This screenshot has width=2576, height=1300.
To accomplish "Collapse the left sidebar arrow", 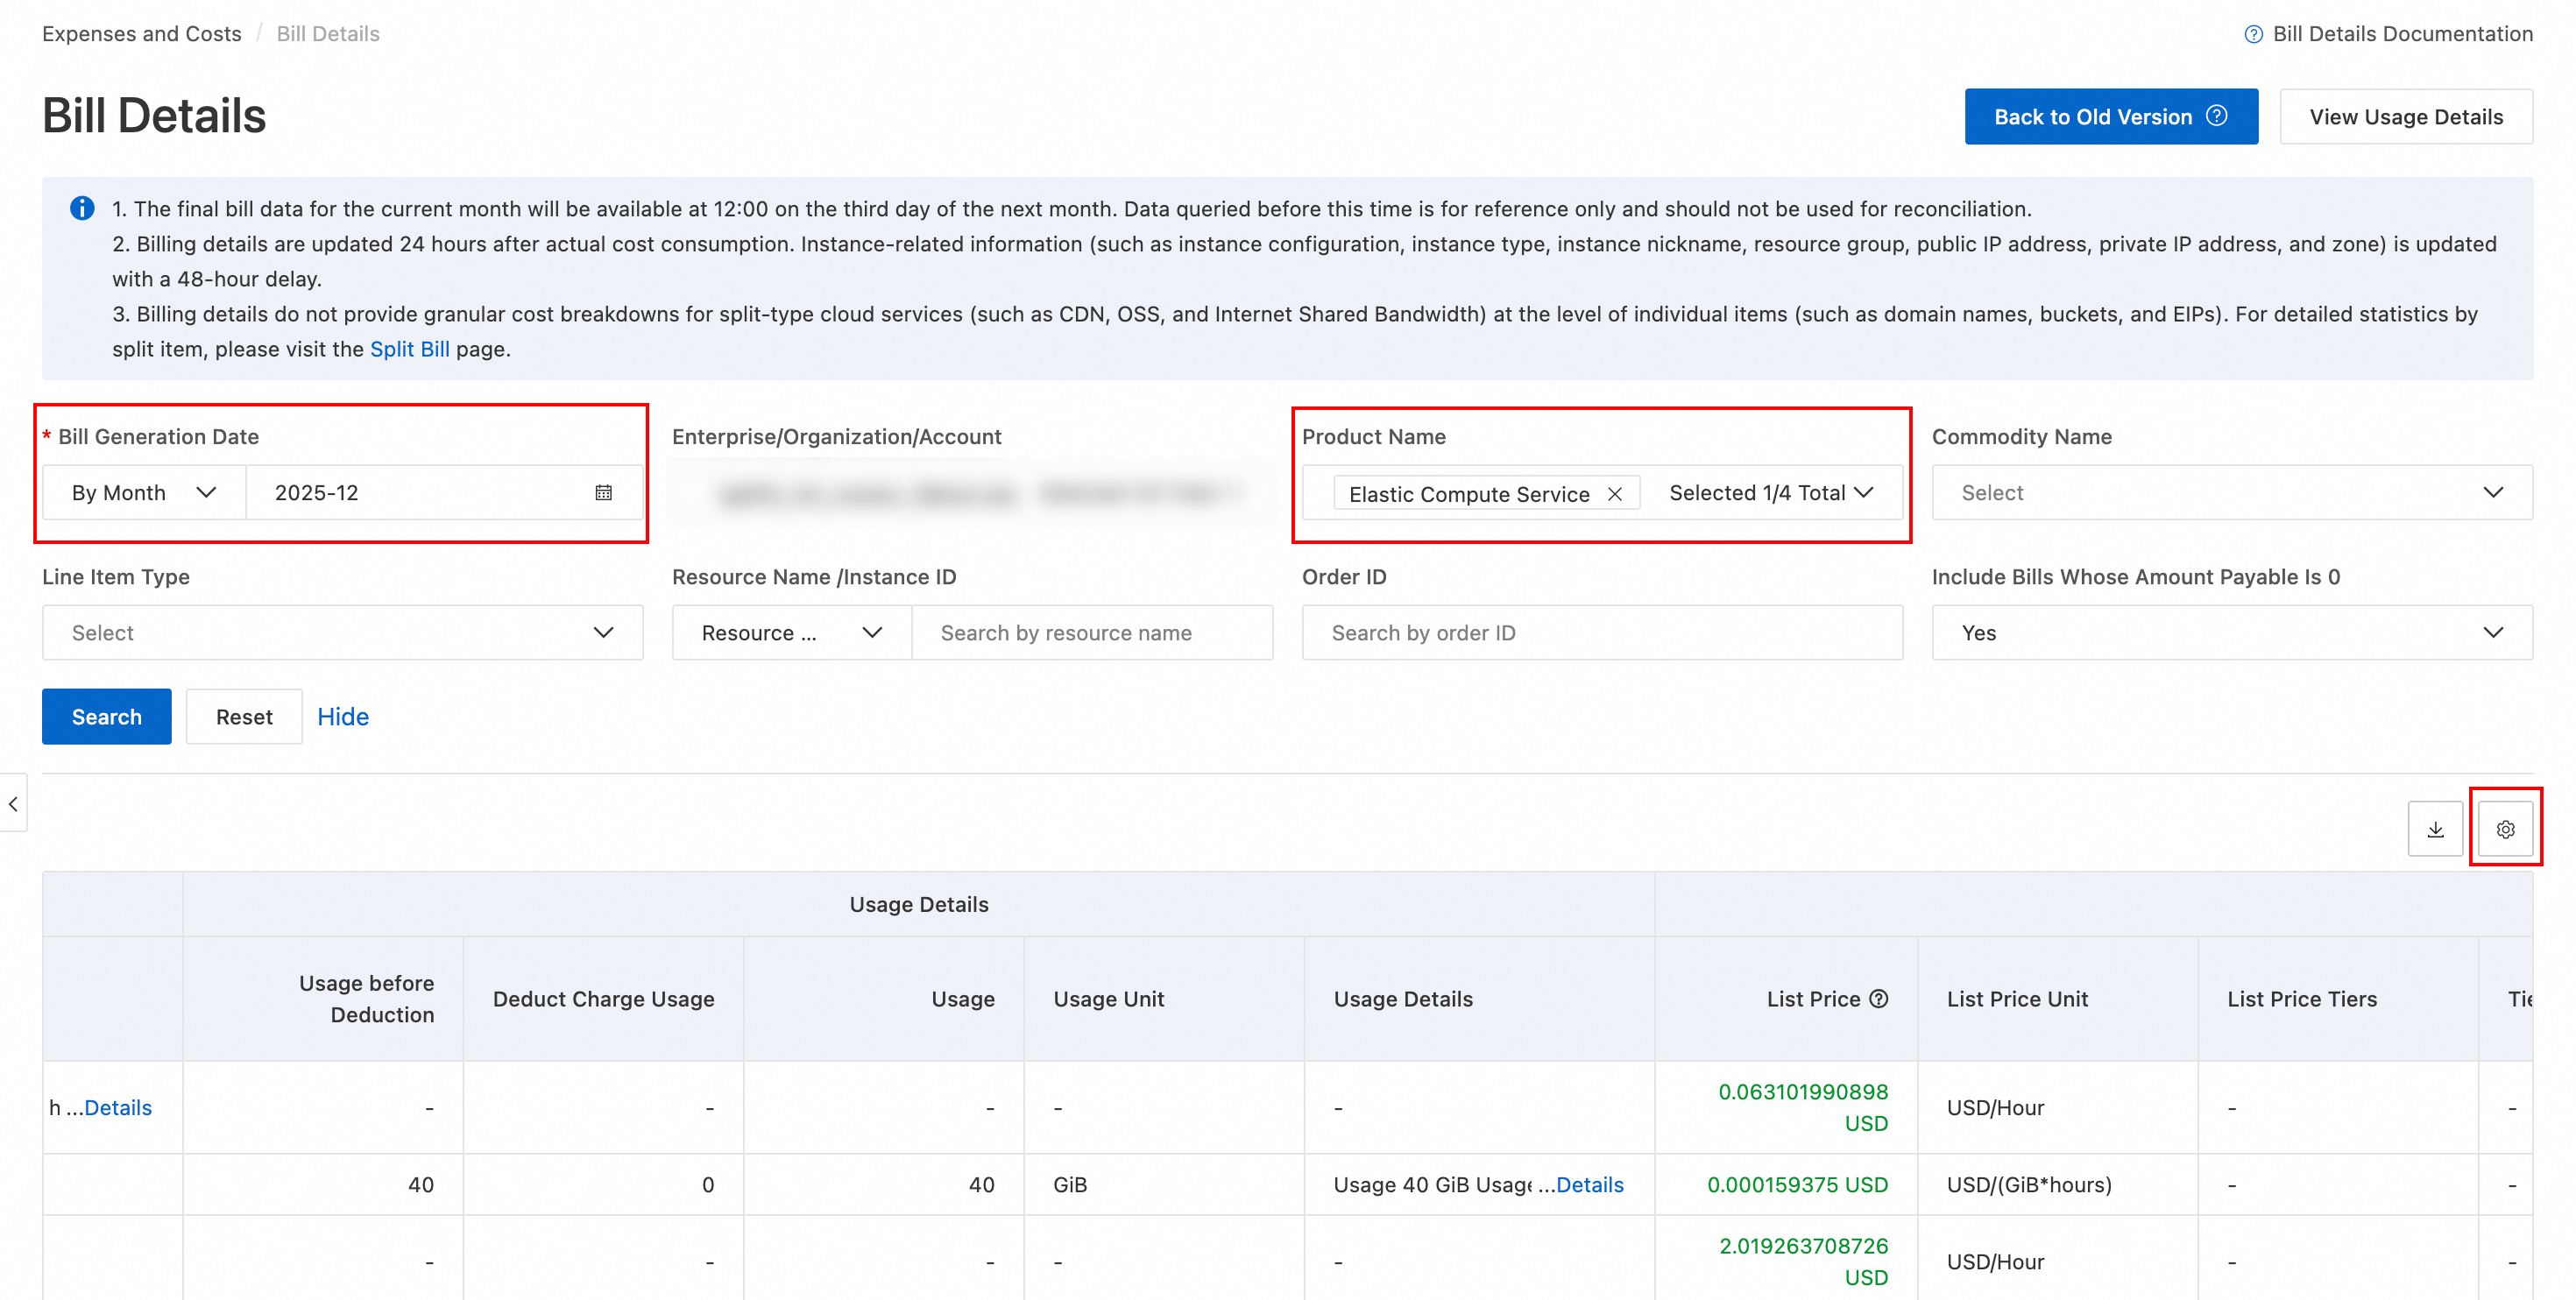I will point(13,803).
